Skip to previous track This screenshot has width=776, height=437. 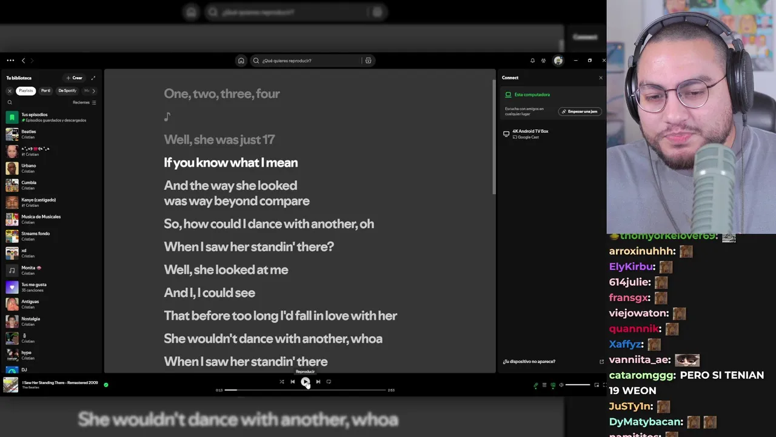pyautogui.click(x=292, y=382)
